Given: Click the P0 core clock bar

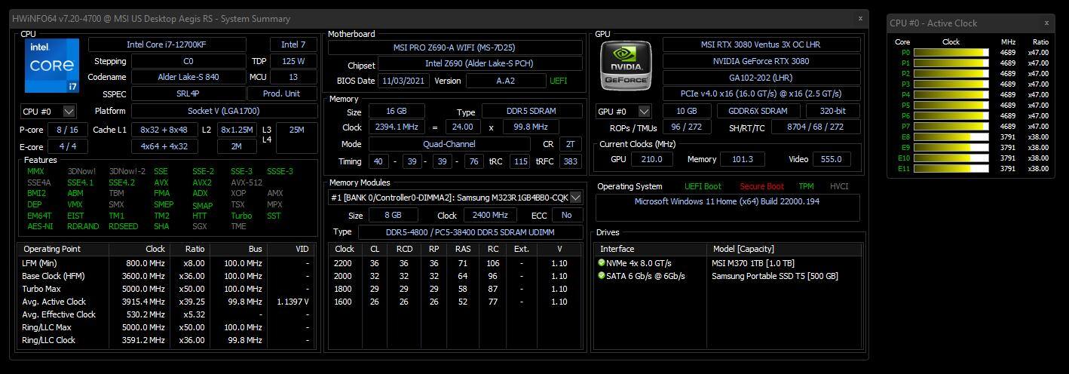Looking at the screenshot, I should click(951, 53).
